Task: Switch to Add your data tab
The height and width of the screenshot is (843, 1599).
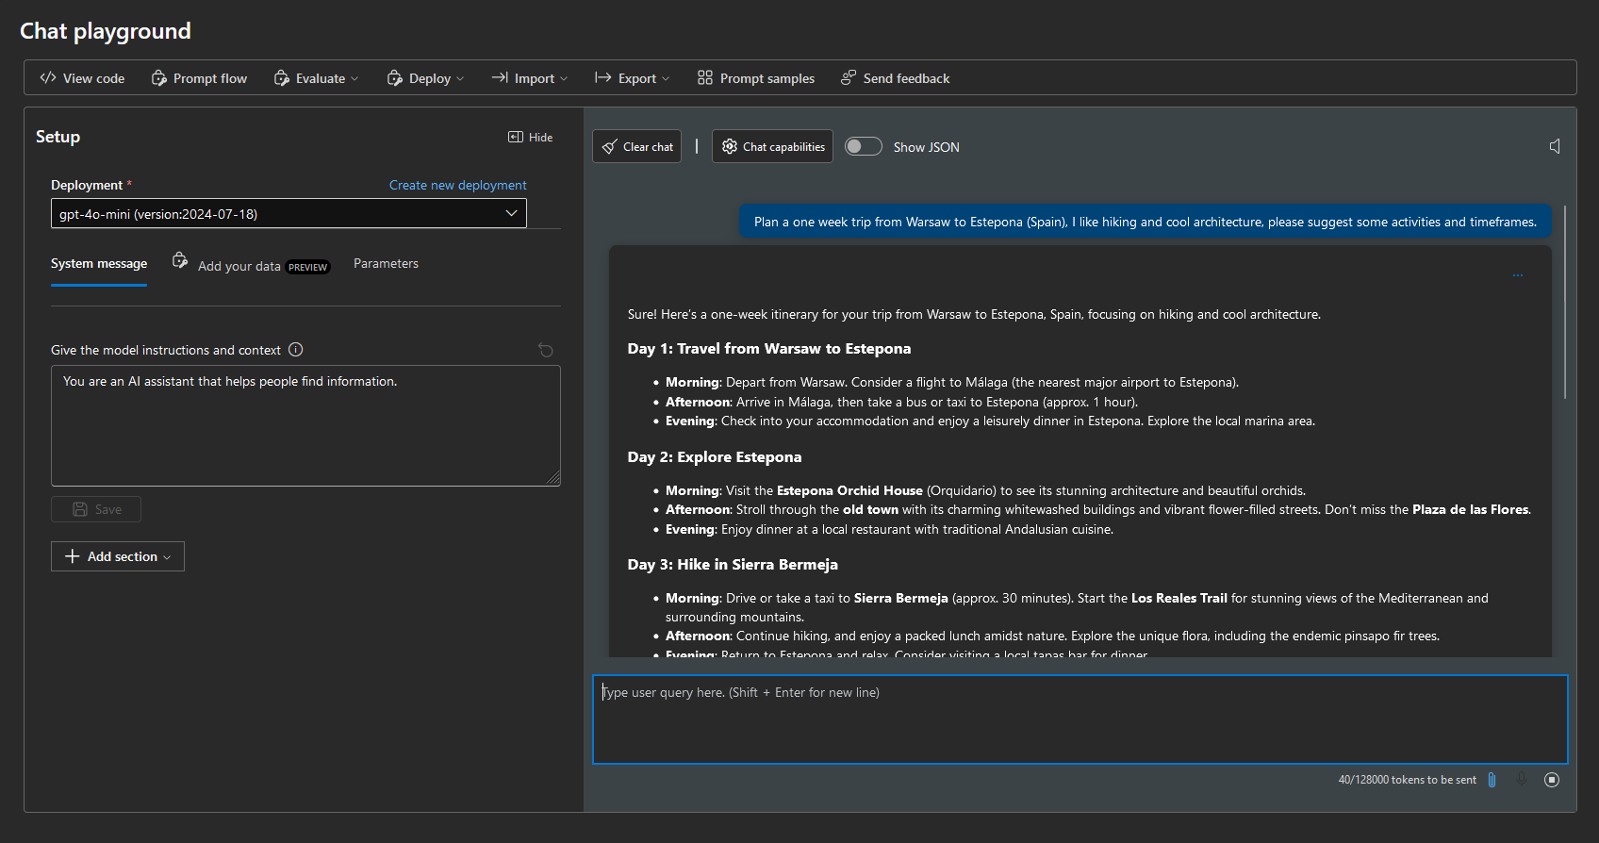Action: click(x=251, y=264)
